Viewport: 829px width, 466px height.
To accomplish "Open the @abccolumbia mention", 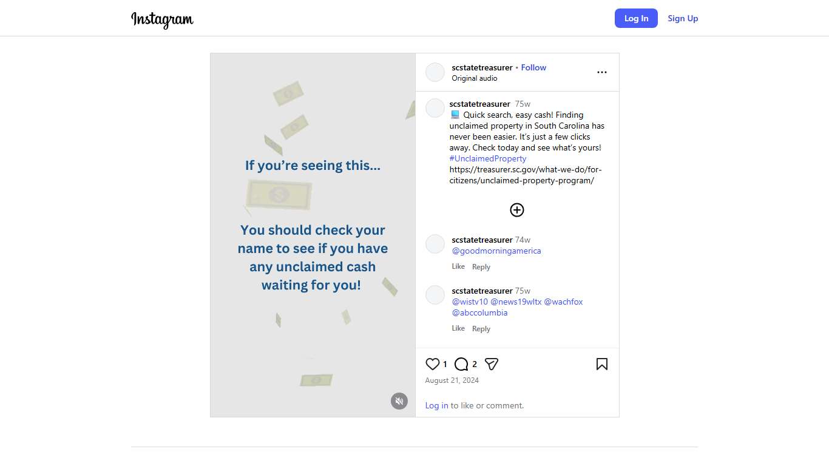I will tap(479, 312).
